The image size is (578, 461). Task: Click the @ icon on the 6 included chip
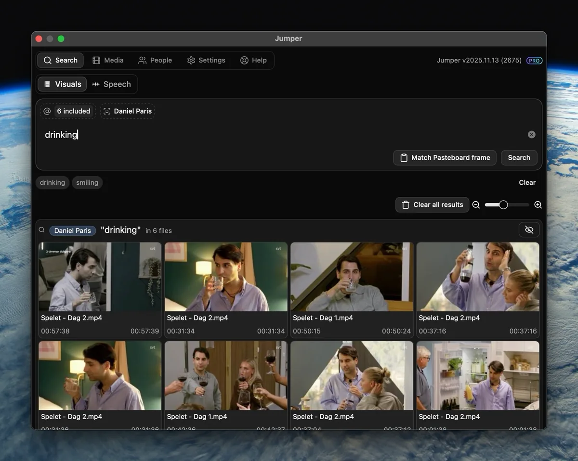point(47,111)
